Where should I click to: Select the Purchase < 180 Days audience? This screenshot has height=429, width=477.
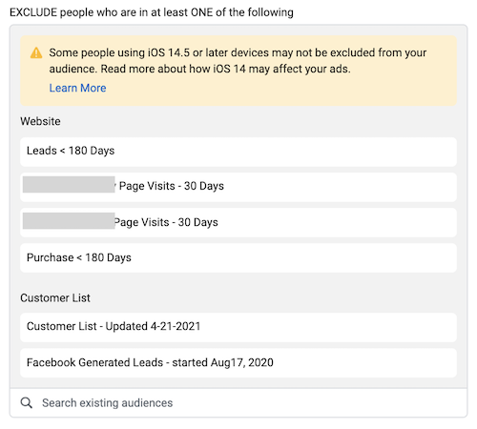click(x=238, y=257)
